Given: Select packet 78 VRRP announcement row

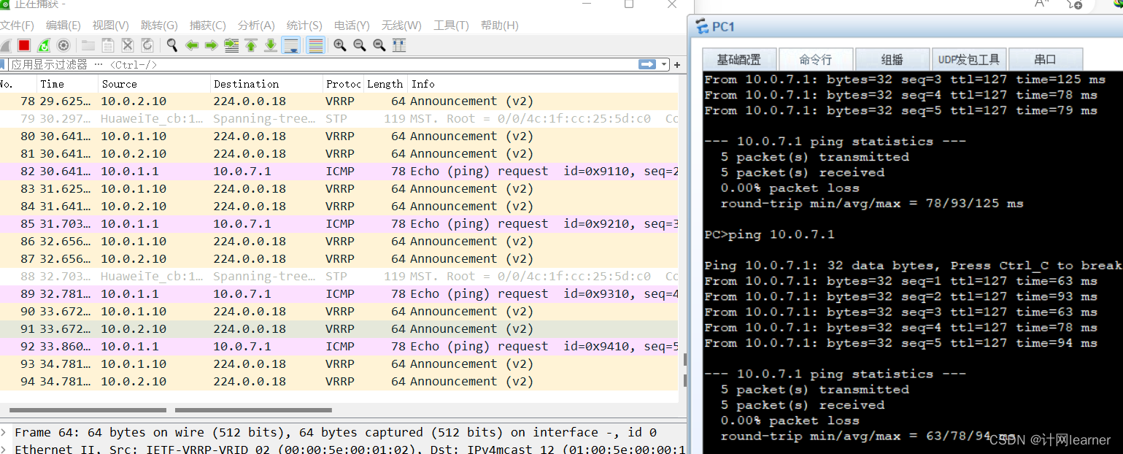Looking at the screenshot, I should 339,101.
